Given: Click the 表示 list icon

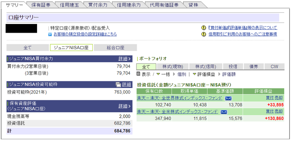Looking at the screenshot, I should [139, 74].
